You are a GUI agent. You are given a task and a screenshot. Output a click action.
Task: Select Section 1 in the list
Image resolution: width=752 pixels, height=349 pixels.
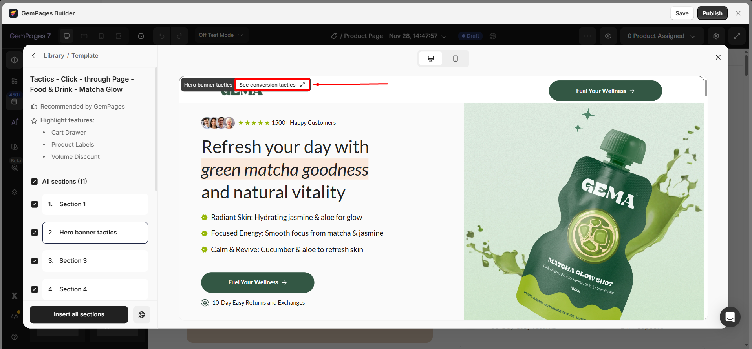(x=95, y=204)
